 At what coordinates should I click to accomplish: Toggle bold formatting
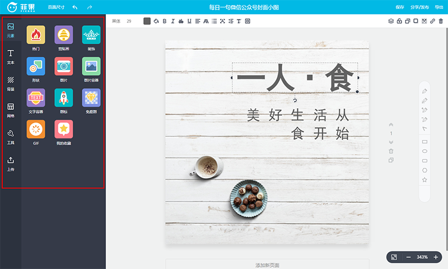pos(165,21)
